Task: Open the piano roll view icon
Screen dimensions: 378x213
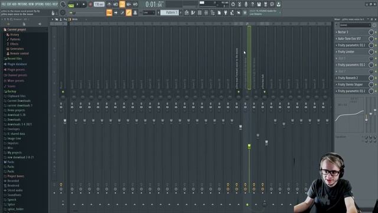Action: [193, 12]
